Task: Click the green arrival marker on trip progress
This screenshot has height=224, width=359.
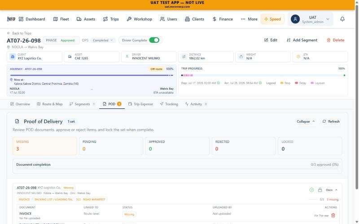Action: pyautogui.click(x=344, y=75)
